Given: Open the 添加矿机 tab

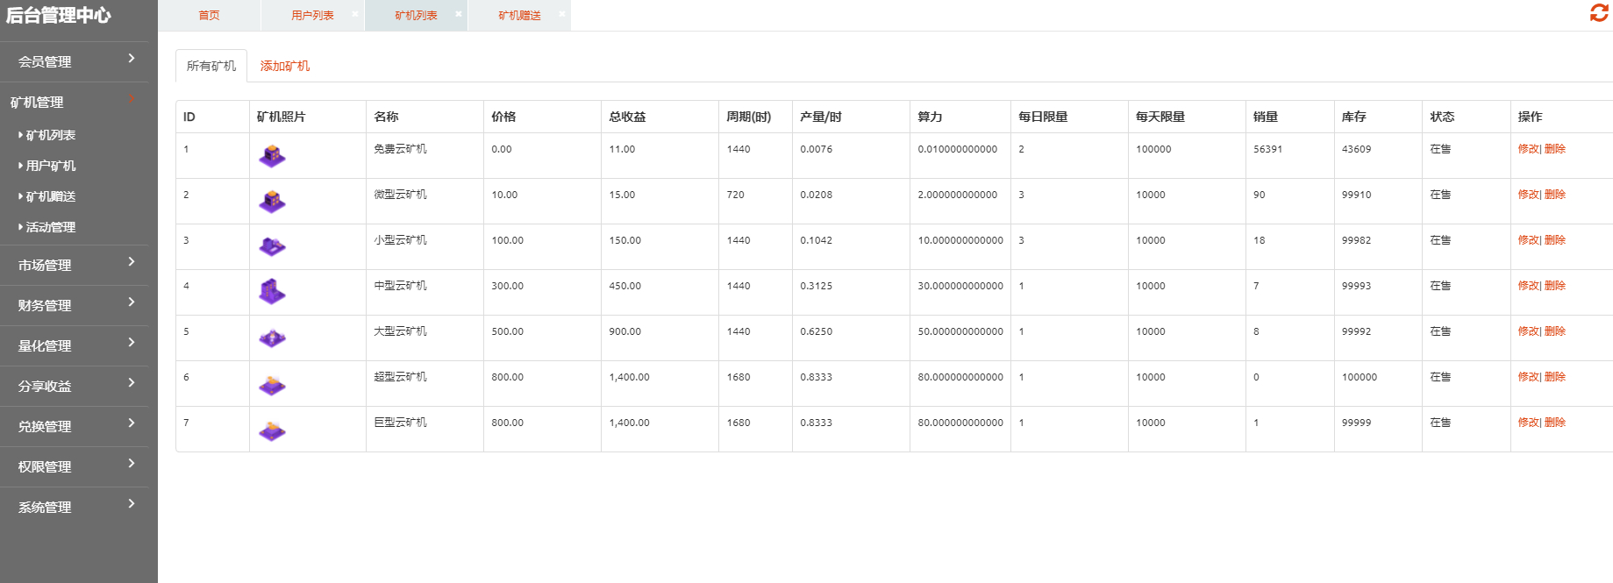Looking at the screenshot, I should pyautogui.click(x=285, y=66).
